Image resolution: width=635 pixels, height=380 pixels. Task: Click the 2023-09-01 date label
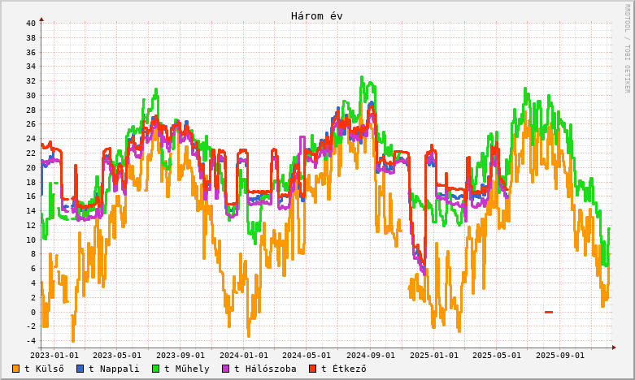tap(180, 355)
